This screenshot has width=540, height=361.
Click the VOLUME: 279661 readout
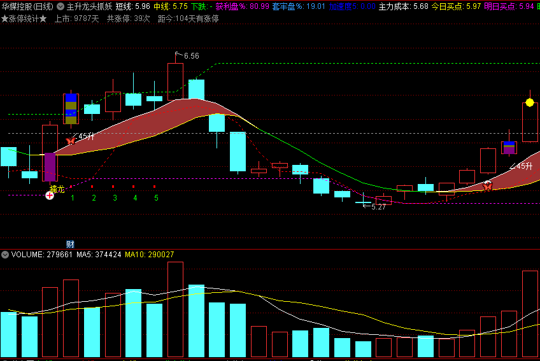(42, 255)
